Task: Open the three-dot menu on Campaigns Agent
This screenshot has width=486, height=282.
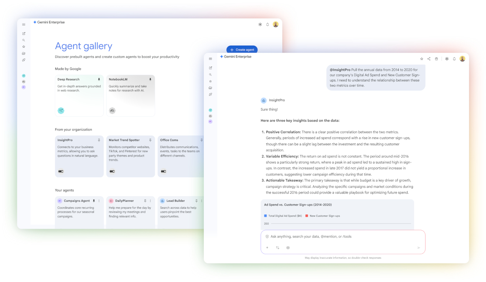Action: pyautogui.click(x=99, y=201)
